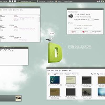Open the View menu in image browser

56,70
